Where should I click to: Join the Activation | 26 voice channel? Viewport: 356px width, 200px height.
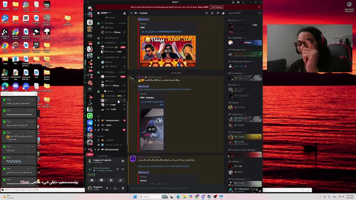coord(111,38)
